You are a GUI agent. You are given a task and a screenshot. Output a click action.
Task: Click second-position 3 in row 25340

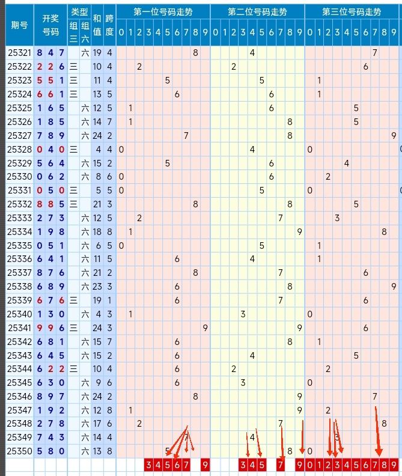243,314
